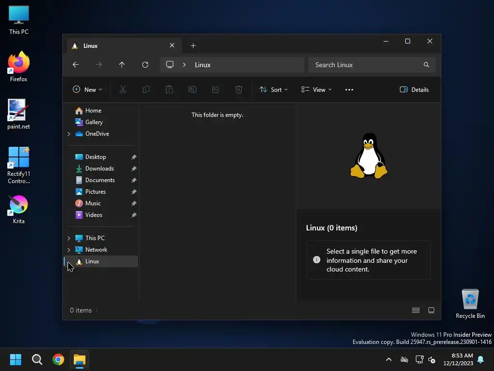Go up one folder level

(x=122, y=65)
